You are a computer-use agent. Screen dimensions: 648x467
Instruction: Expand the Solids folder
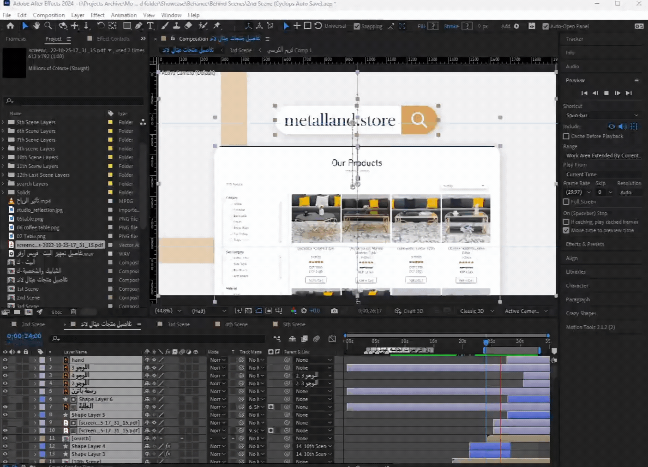(x=3, y=192)
